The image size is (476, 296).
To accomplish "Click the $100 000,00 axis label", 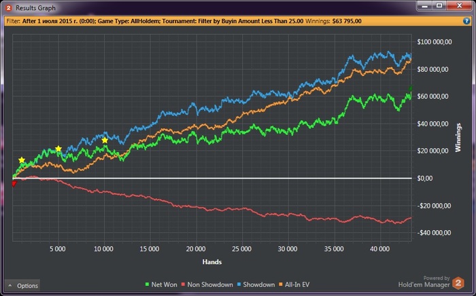I will [435, 42].
